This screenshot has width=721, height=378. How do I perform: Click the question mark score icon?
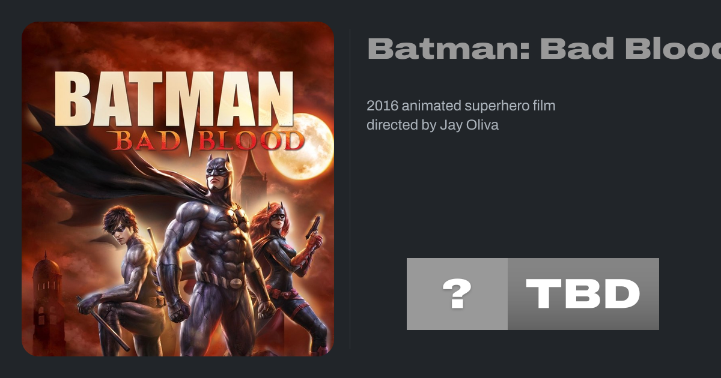(457, 294)
